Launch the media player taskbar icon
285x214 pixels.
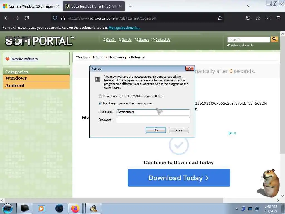(x=41, y=208)
